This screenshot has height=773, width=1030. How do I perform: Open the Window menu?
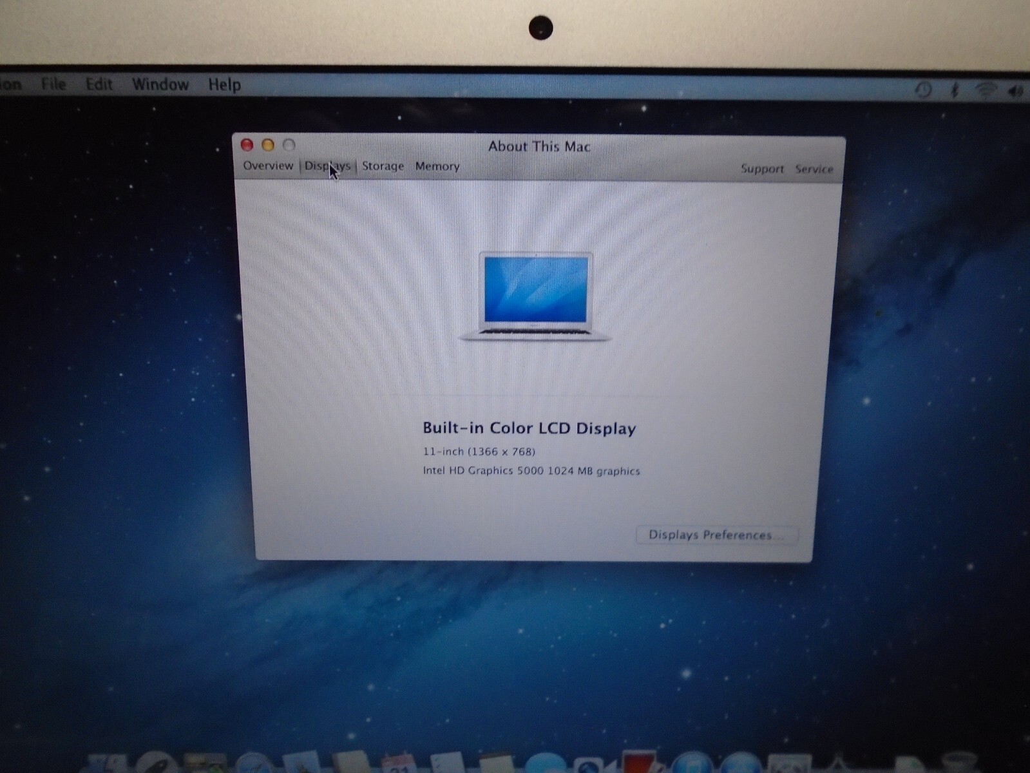[160, 84]
